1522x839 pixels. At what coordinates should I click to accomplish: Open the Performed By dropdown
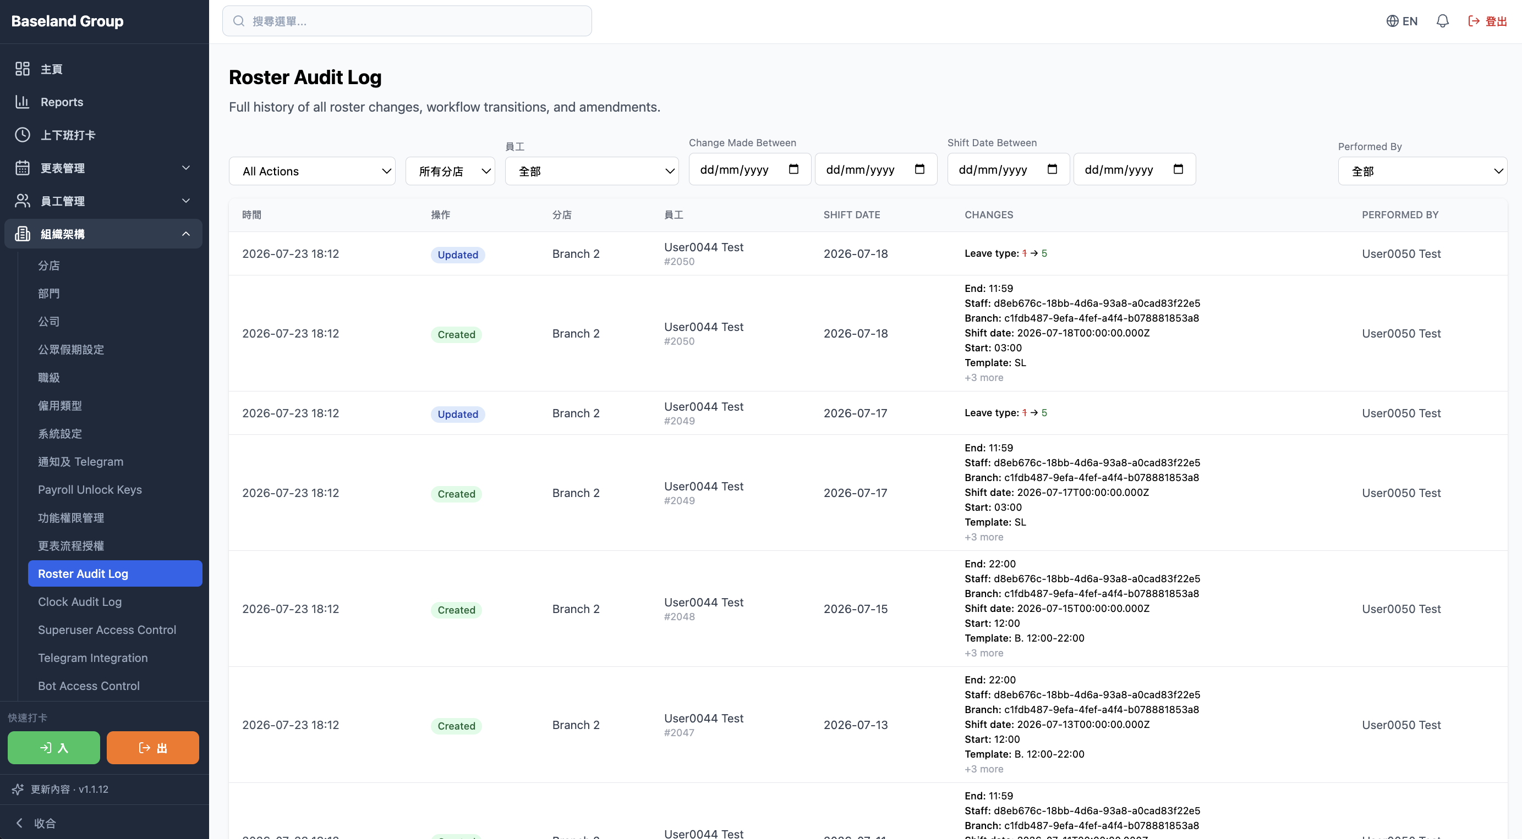tap(1423, 171)
